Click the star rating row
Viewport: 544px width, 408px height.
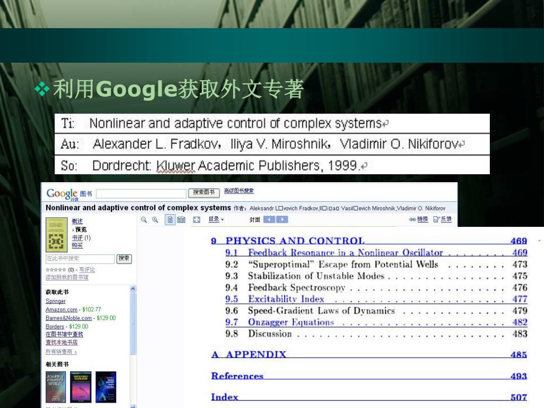[55, 269]
